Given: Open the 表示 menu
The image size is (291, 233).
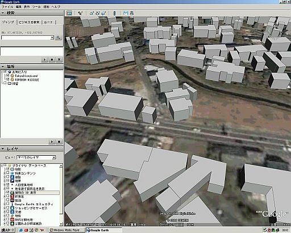Looking at the screenshot, I should pos(27,7).
